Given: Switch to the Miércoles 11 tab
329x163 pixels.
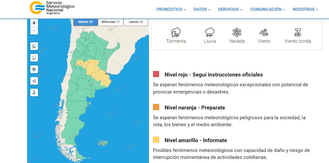Looking at the screenshot, I should click(x=110, y=22).
